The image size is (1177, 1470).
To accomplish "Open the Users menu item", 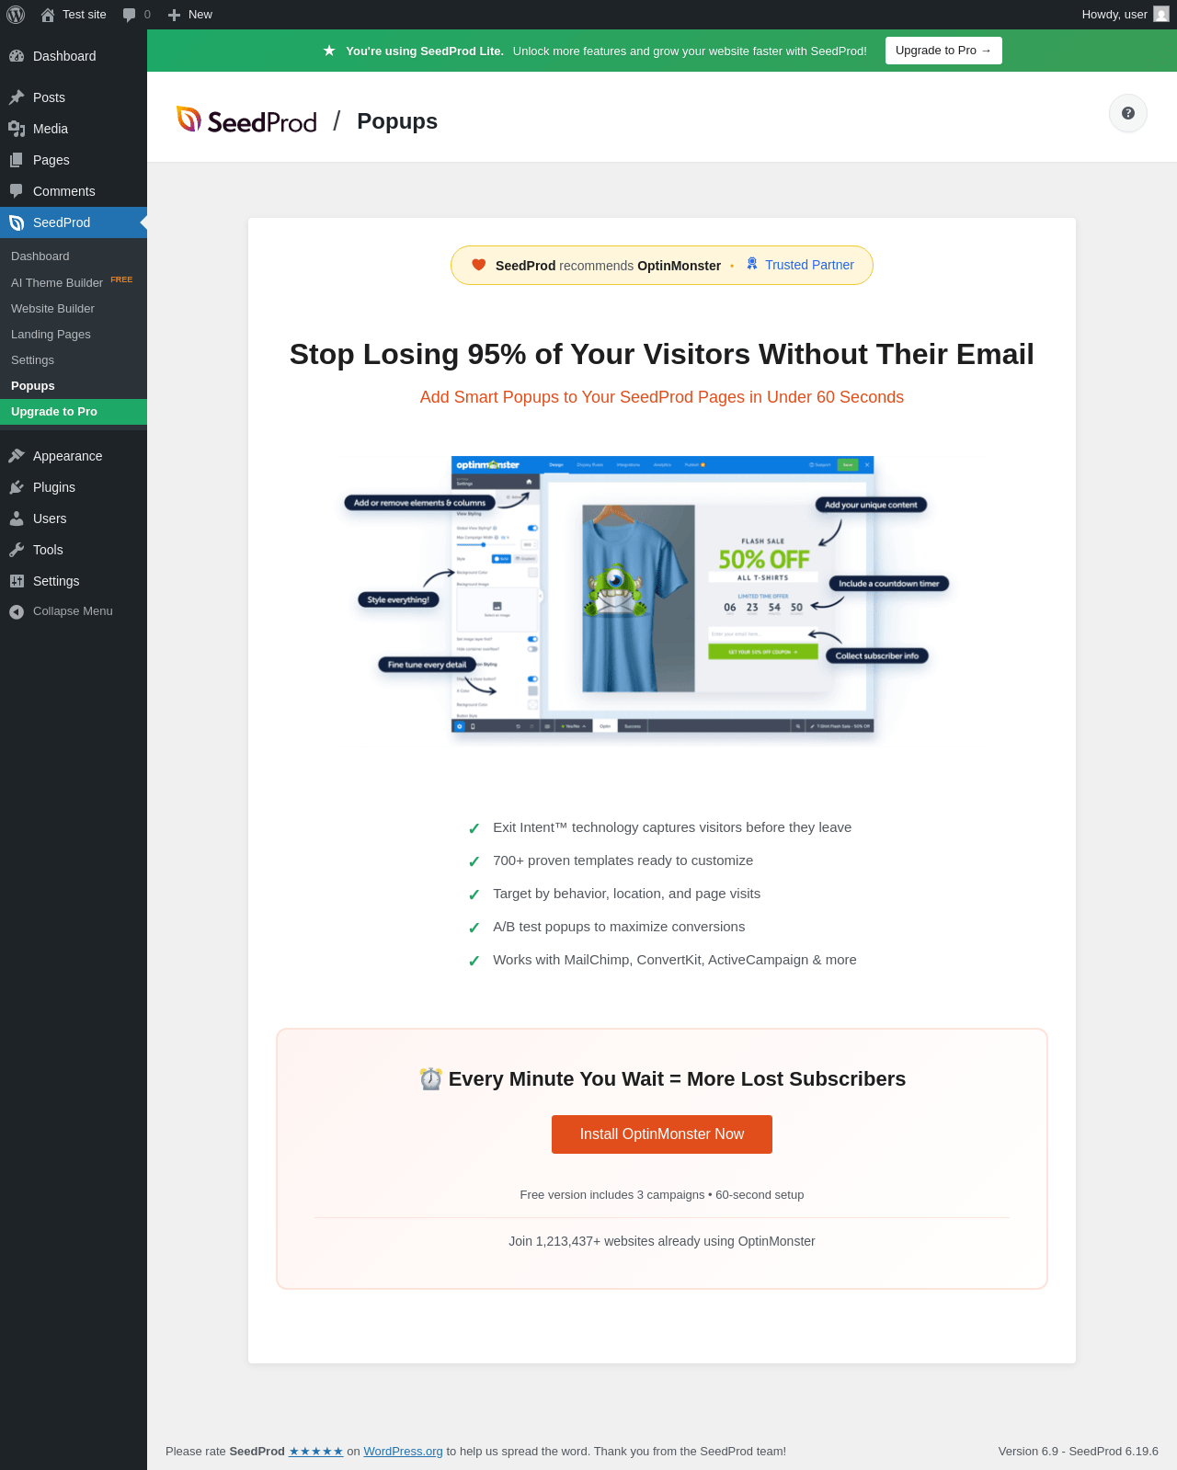I will tap(74, 518).
